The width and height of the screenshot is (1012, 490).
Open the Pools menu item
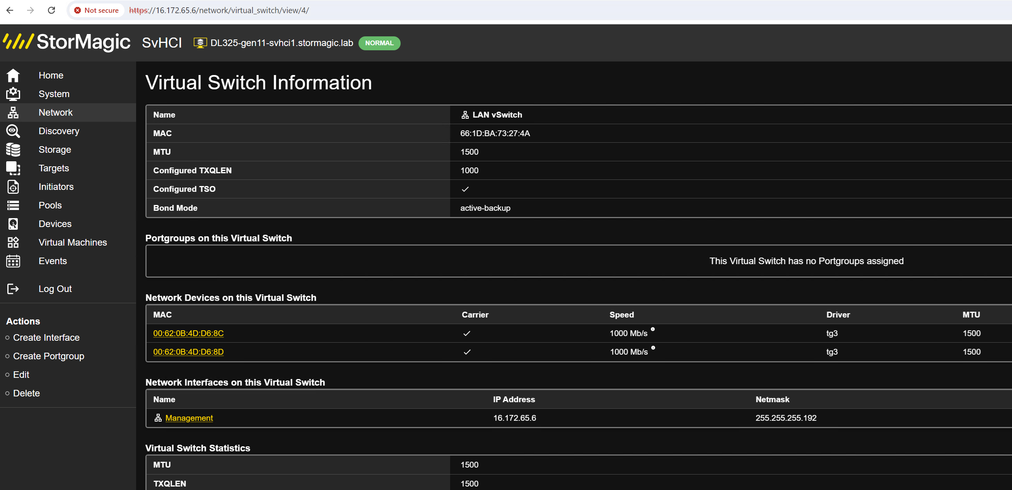pyautogui.click(x=50, y=205)
